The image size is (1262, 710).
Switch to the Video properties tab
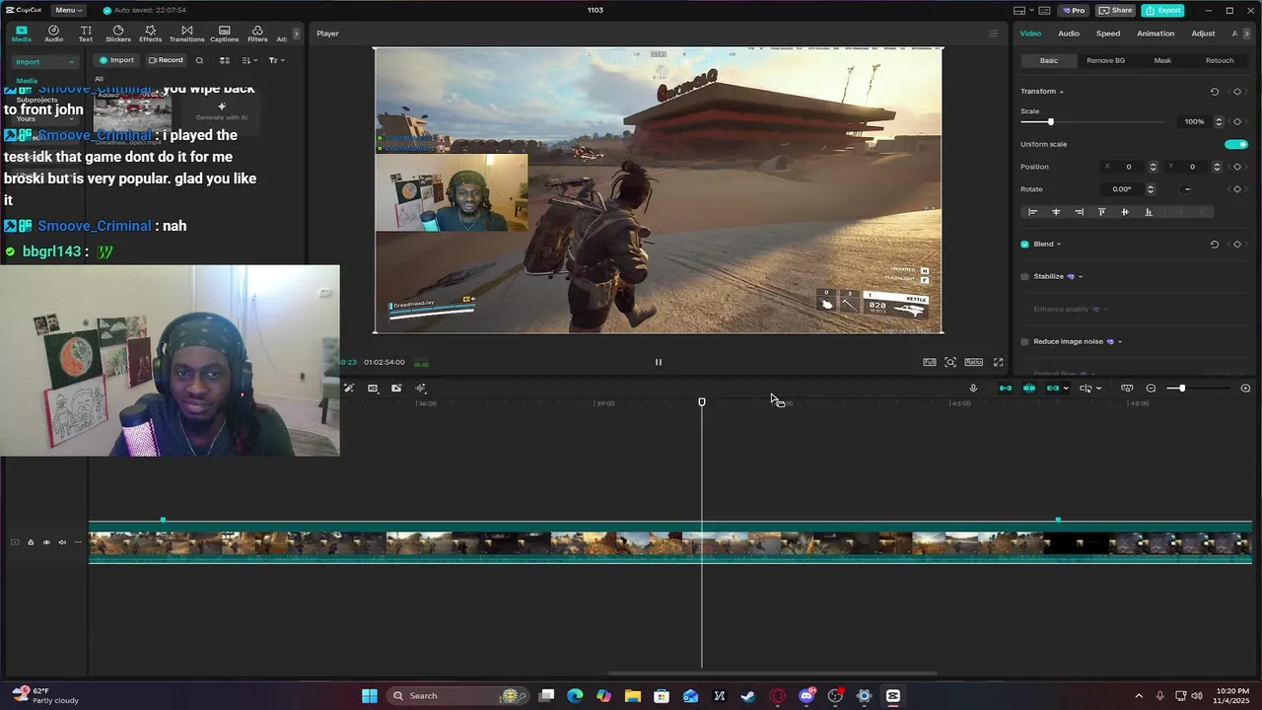click(x=1030, y=34)
